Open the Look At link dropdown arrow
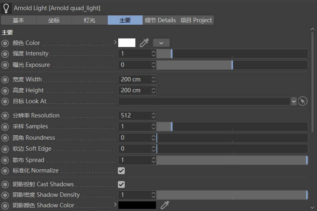 pos(294,101)
